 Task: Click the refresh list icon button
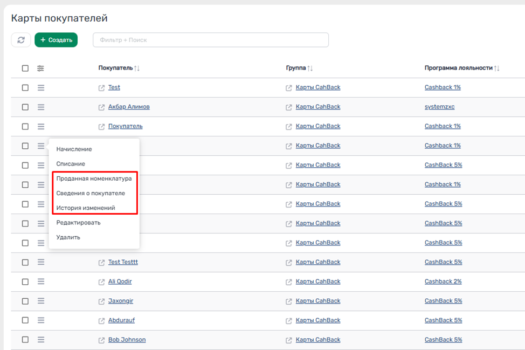[21, 40]
